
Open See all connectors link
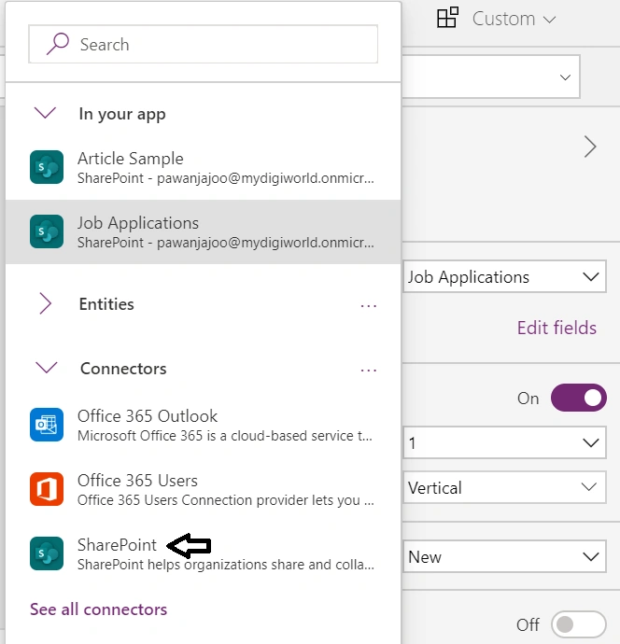(x=99, y=609)
